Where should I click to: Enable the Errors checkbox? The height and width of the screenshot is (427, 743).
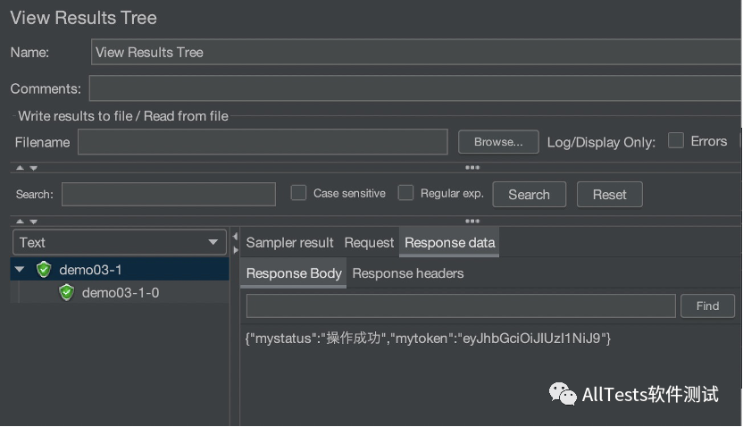[x=676, y=141]
